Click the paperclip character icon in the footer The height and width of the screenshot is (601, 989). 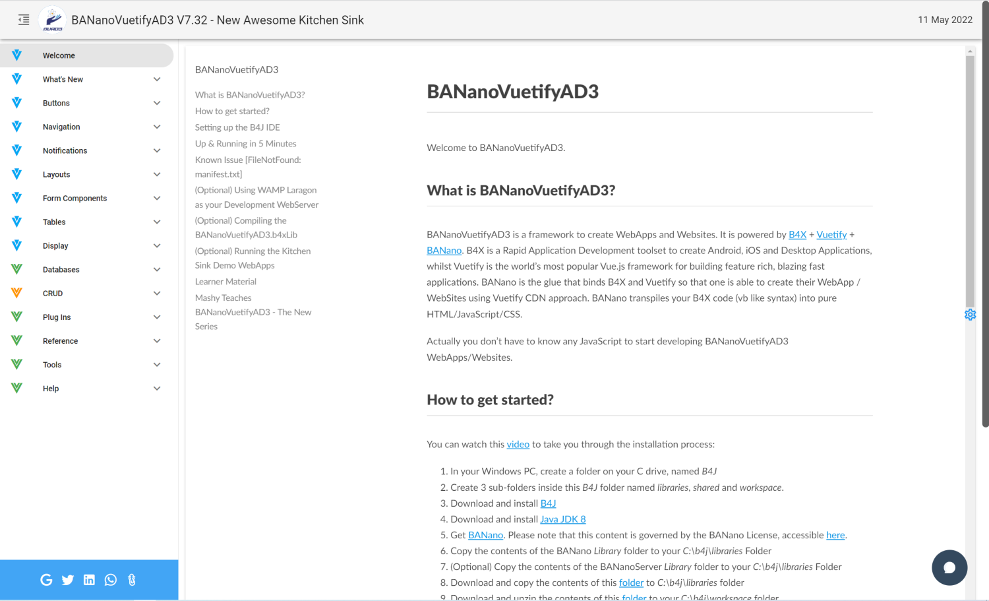tap(132, 580)
